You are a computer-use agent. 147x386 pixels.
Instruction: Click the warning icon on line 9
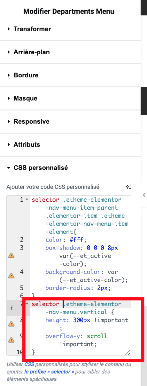pos(11,340)
